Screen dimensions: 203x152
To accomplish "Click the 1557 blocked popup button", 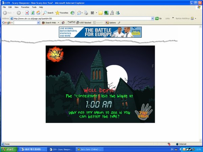I will (x=84, y=23).
